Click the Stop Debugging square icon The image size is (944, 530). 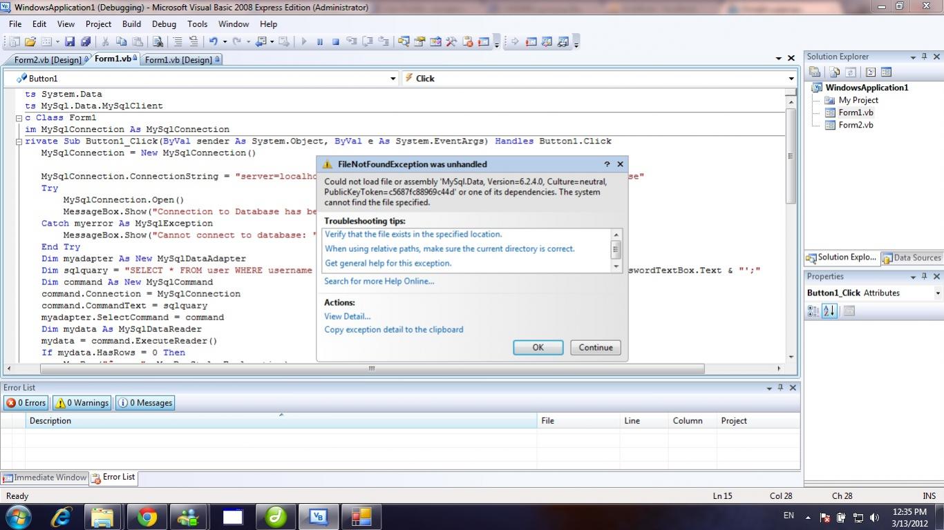coord(336,42)
